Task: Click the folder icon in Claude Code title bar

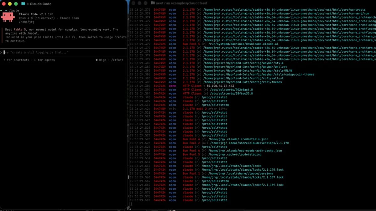Action: click(x=23, y=4)
